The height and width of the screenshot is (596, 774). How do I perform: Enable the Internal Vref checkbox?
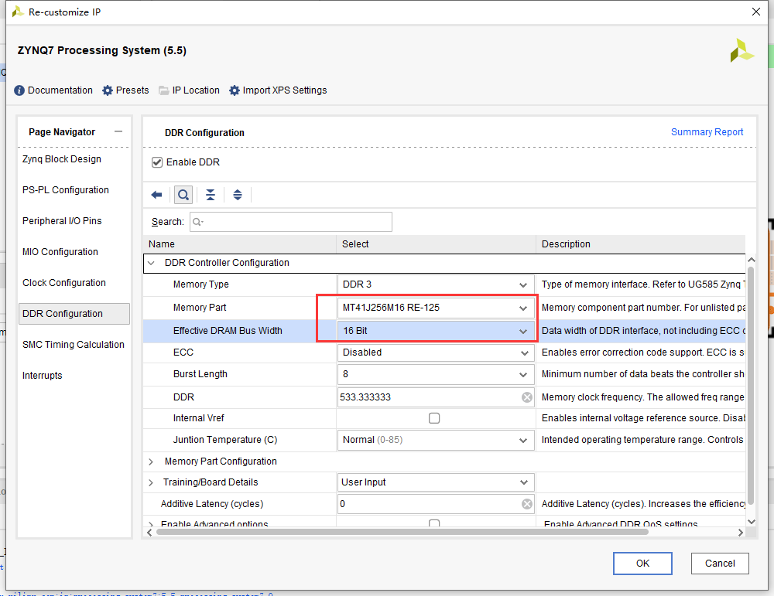pos(434,418)
